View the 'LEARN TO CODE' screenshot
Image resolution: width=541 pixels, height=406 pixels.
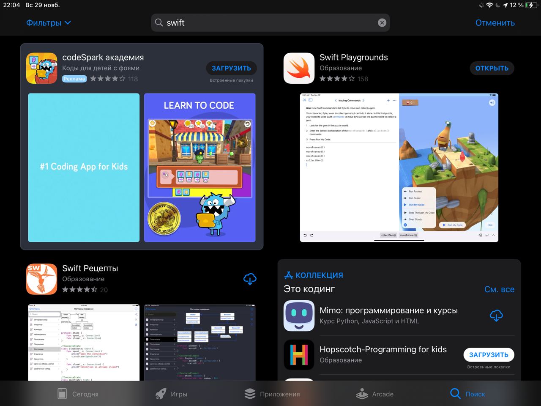click(199, 167)
